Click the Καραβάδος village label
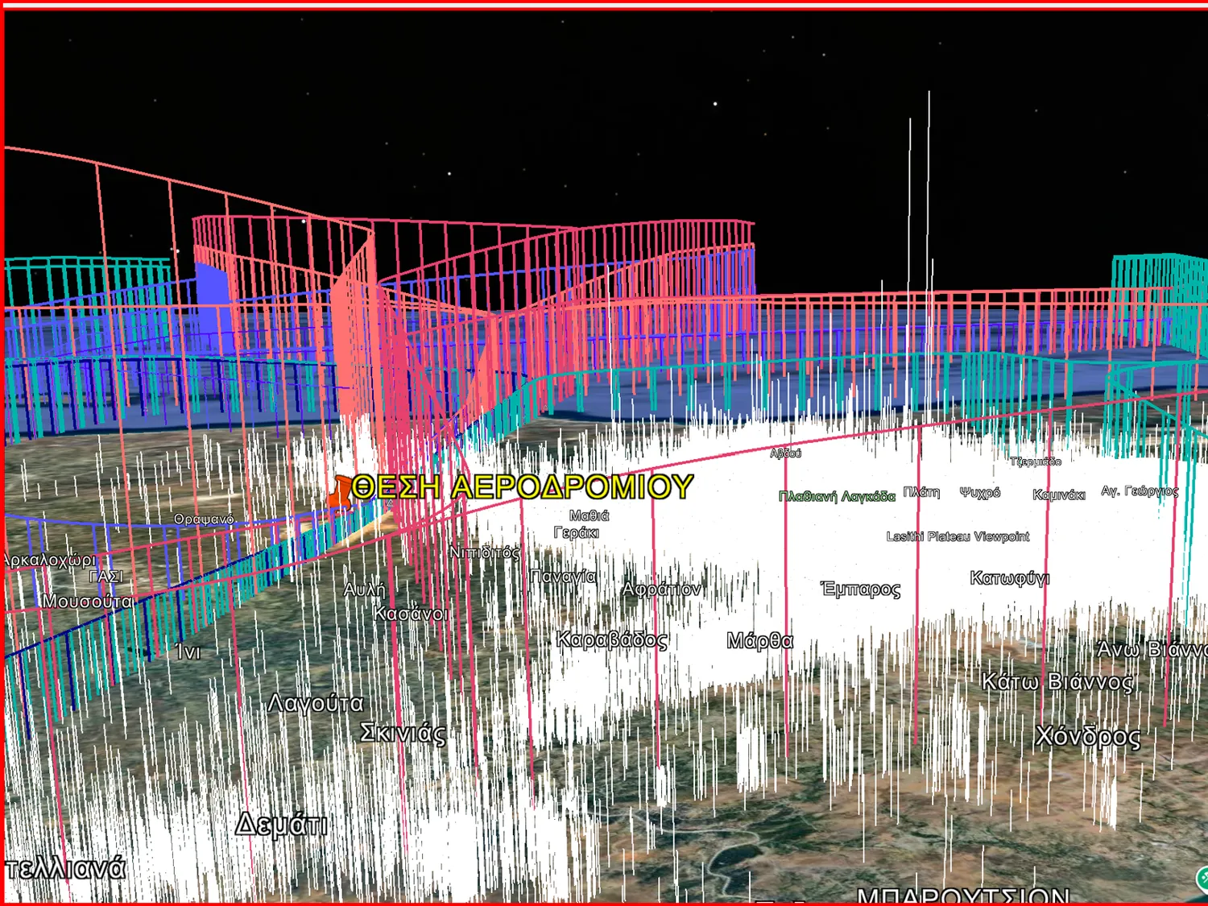The width and height of the screenshot is (1208, 906). tap(611, 640)
